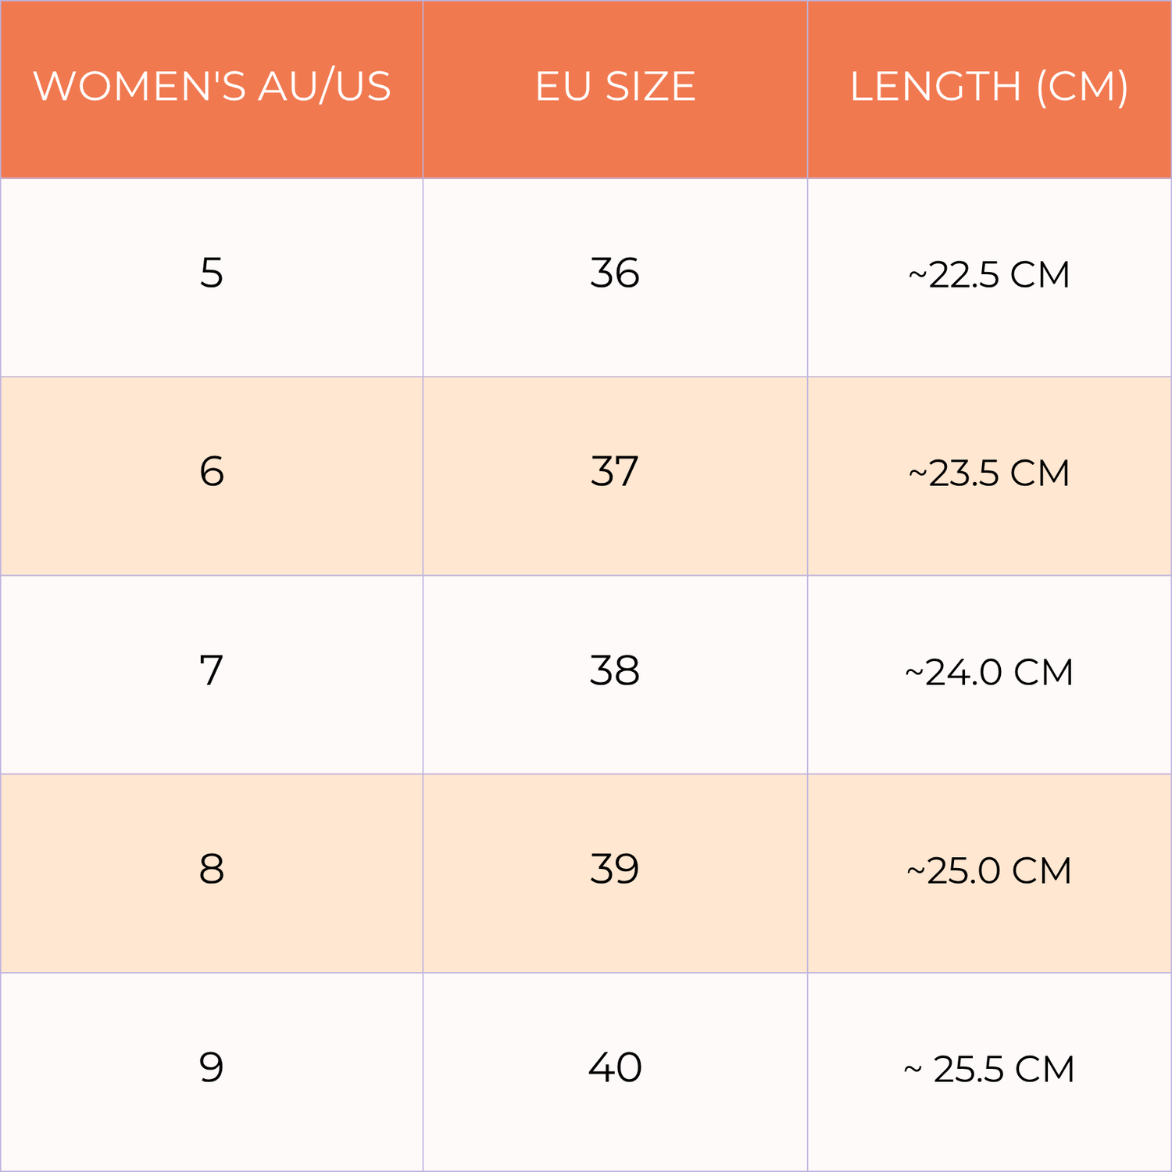The image size is (1172, 1172).
Task: Choose the EU size 37 cell
Action: point(615,472)
